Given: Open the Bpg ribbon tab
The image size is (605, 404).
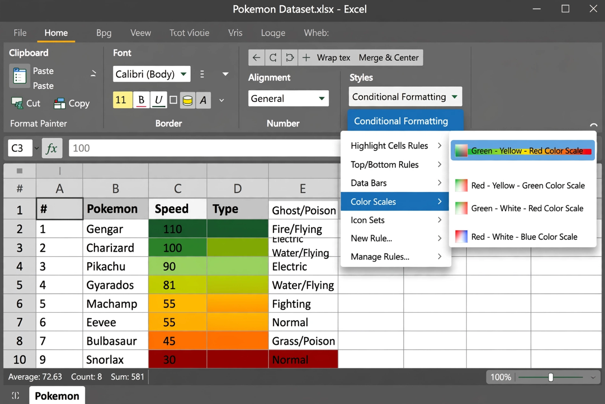Looking at the screenshot, I should coord(104,33).
